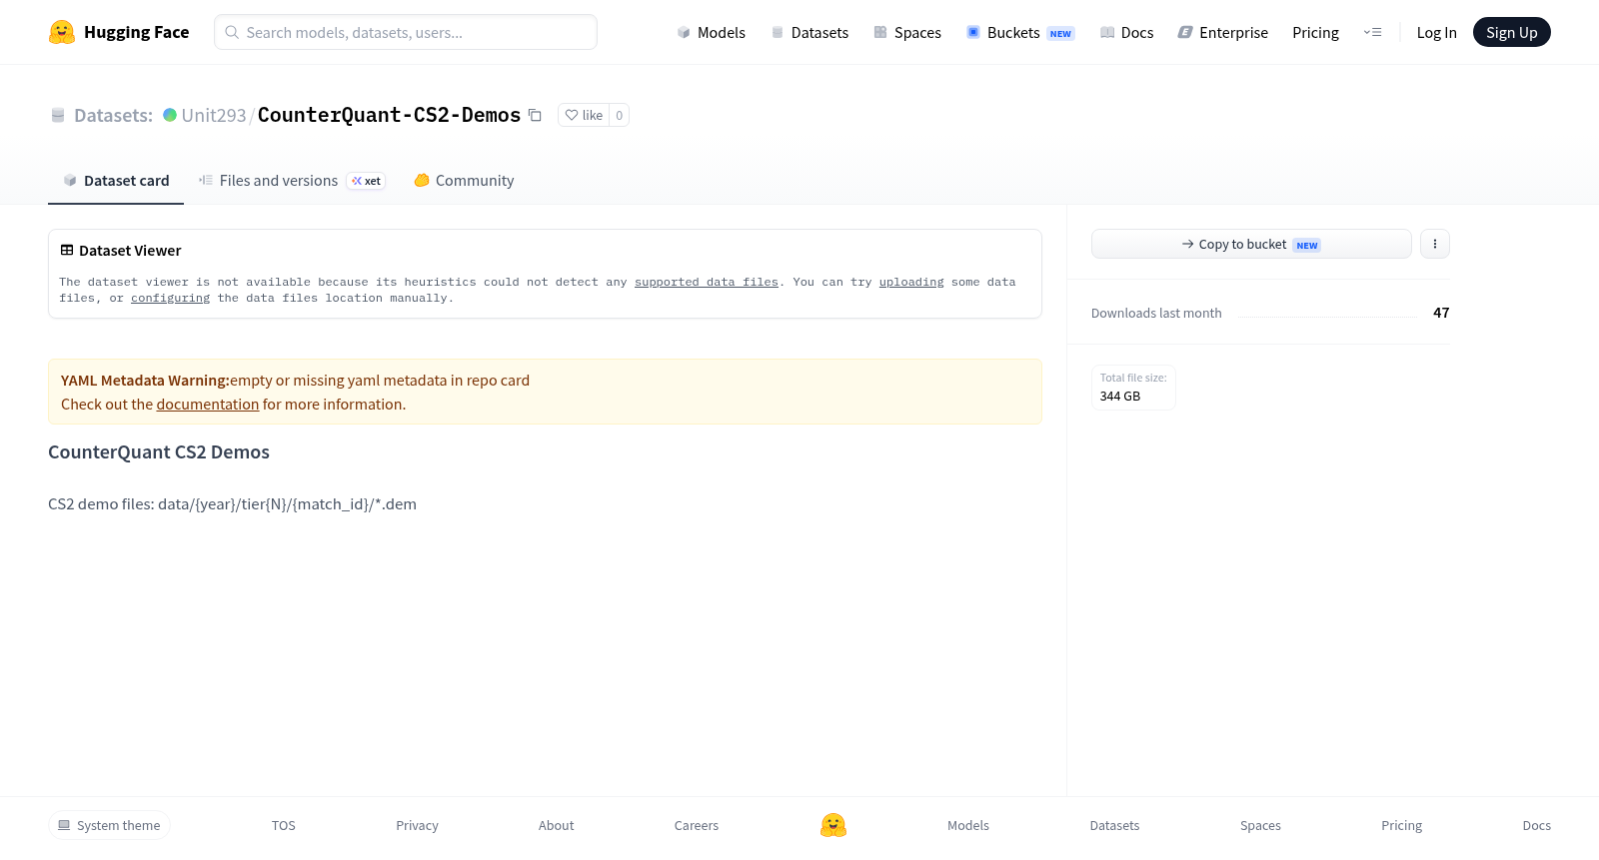Click the CounterQuant CS2 Demos heading
This screenshot has width=1599, height=860.
(x=159, y=451)
